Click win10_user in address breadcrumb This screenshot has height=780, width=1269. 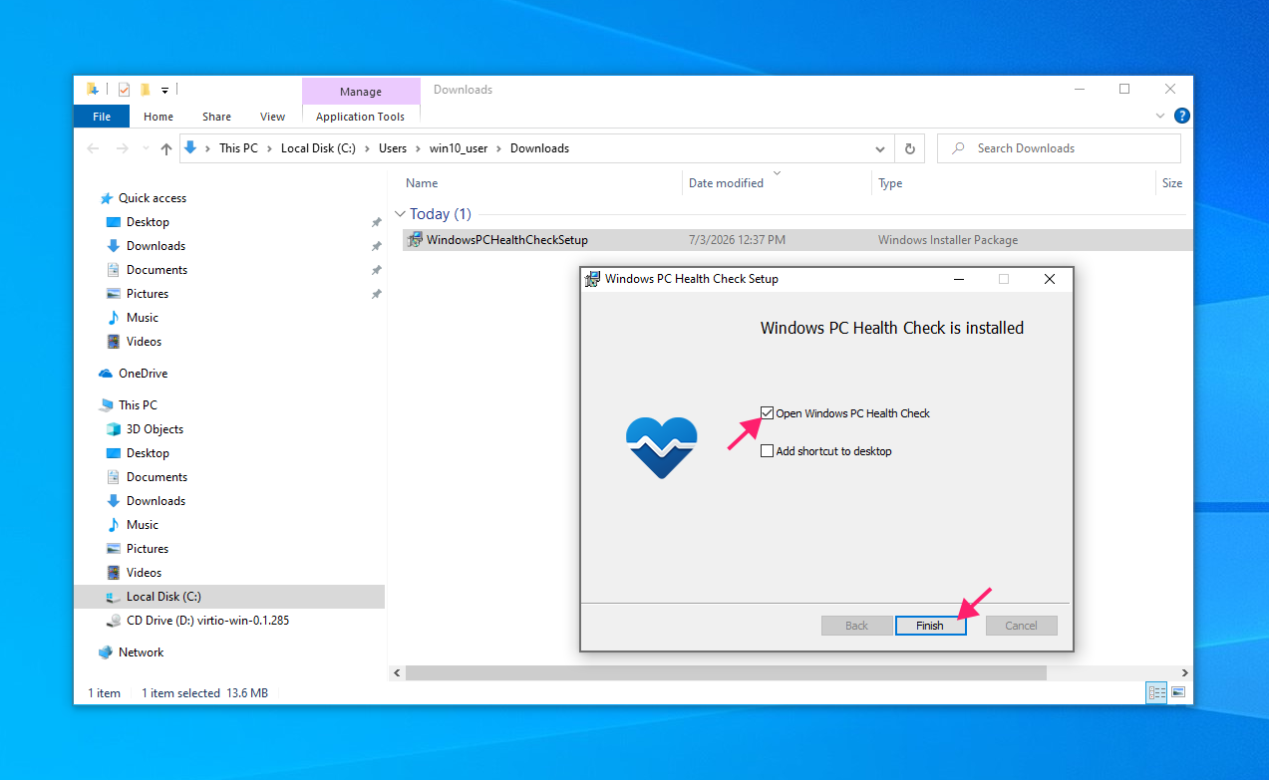point(459,148)
